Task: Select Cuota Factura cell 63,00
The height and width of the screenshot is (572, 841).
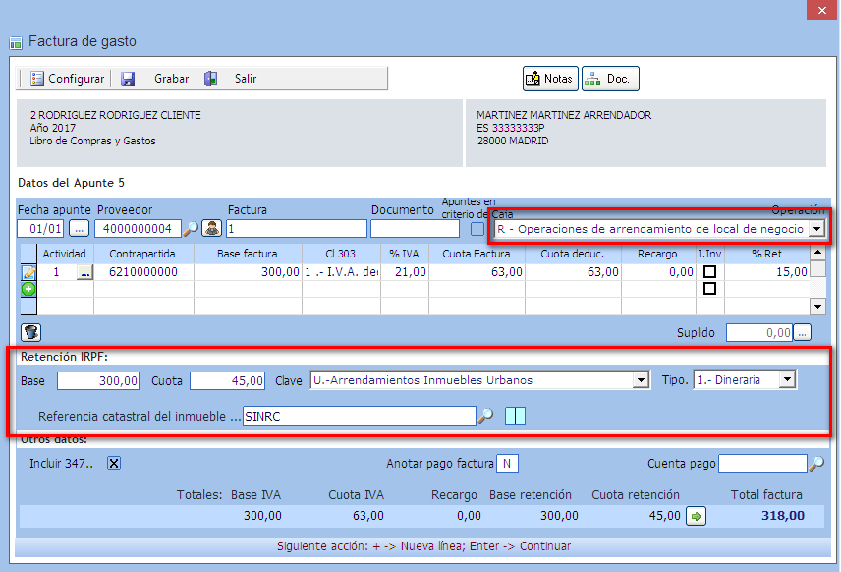Action: coord(477,272)
